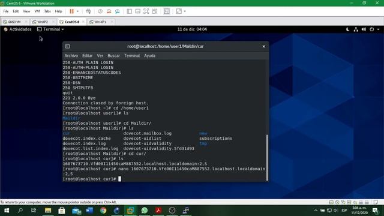Open WhatsApp from the taskbar
This screenshot has width=384, height=216.
[x=145, y=211]
